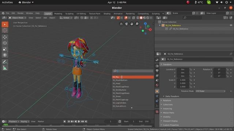Open the World properties tab

click(157, 85)
